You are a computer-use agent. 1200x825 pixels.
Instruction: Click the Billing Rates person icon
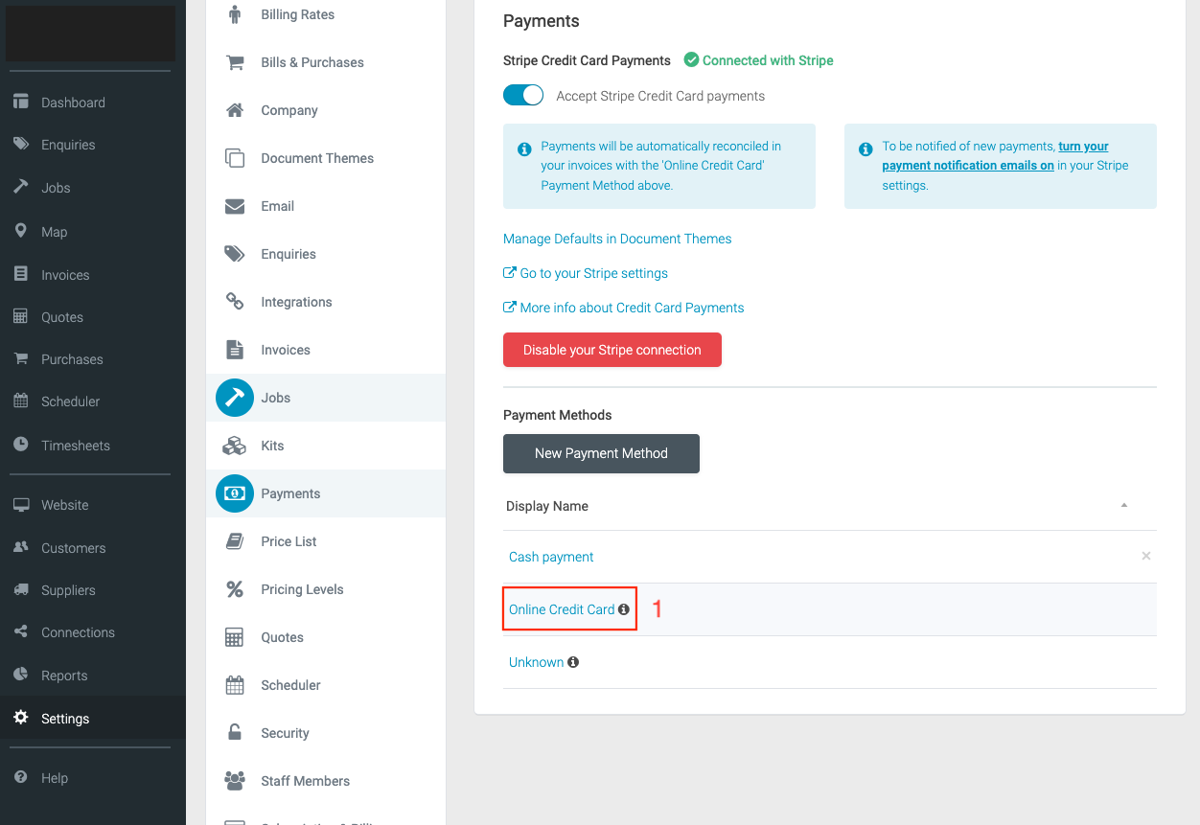point(235,14)
